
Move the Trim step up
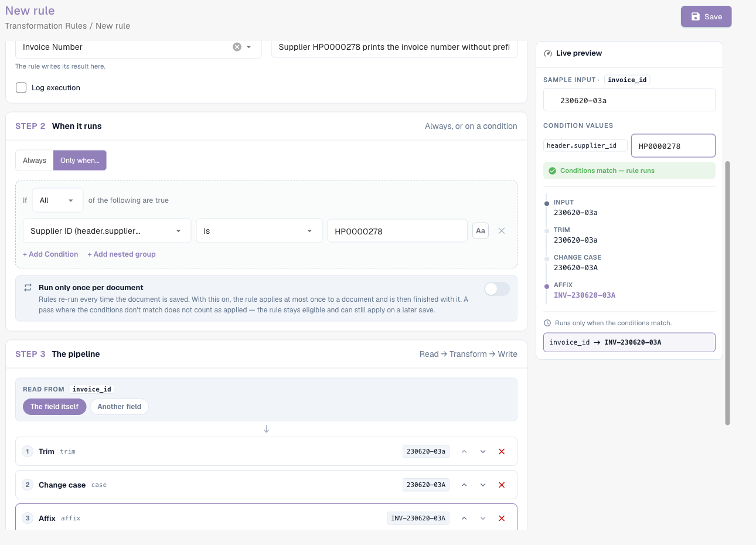pyautogui.click(x=464, y=452)
